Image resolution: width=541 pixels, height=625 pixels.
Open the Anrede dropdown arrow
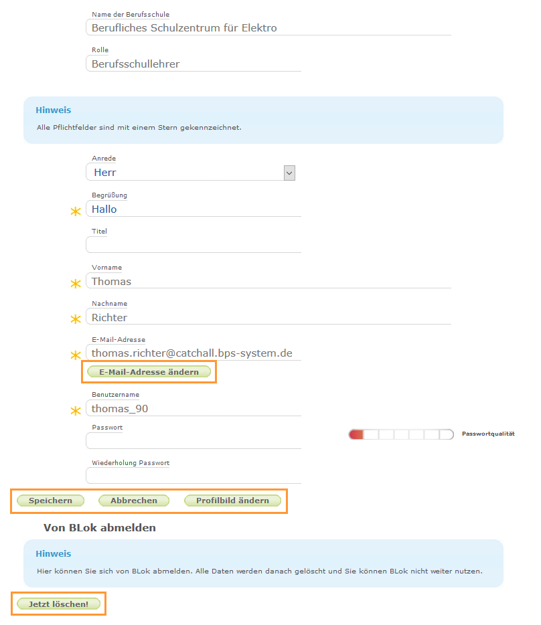(289, 172)
